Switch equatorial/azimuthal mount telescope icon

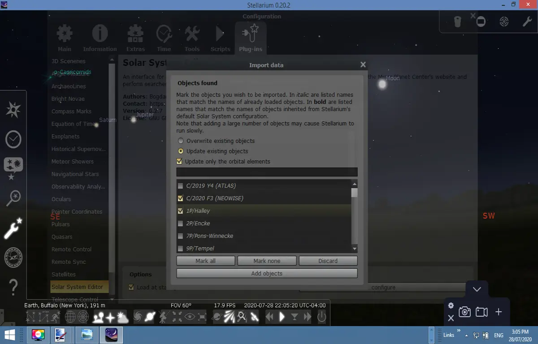click(164, 317)
